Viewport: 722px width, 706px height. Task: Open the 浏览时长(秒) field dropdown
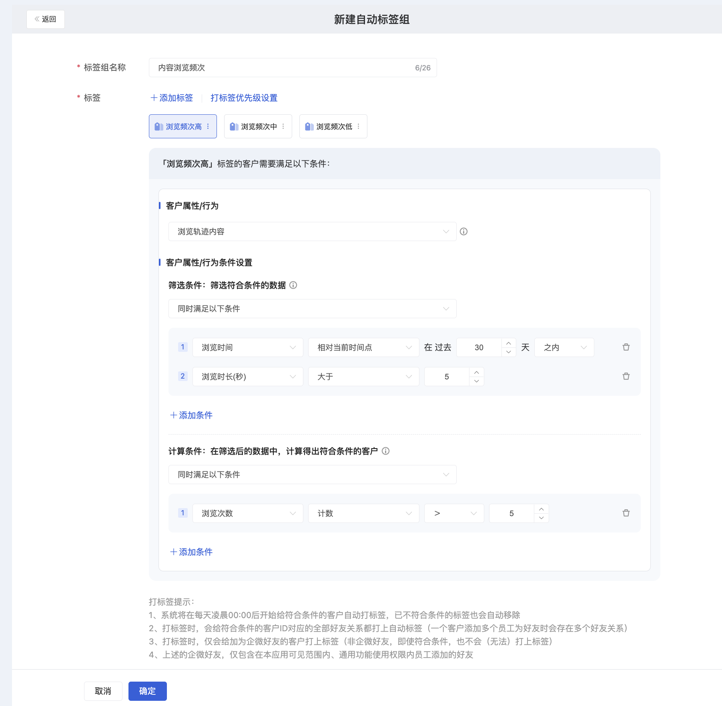(x=248, y=377)
